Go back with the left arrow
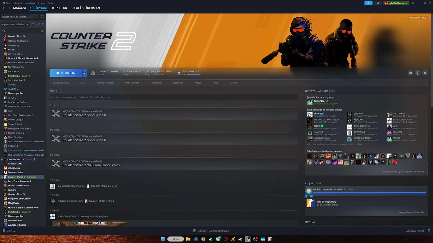 coord(4,8)
